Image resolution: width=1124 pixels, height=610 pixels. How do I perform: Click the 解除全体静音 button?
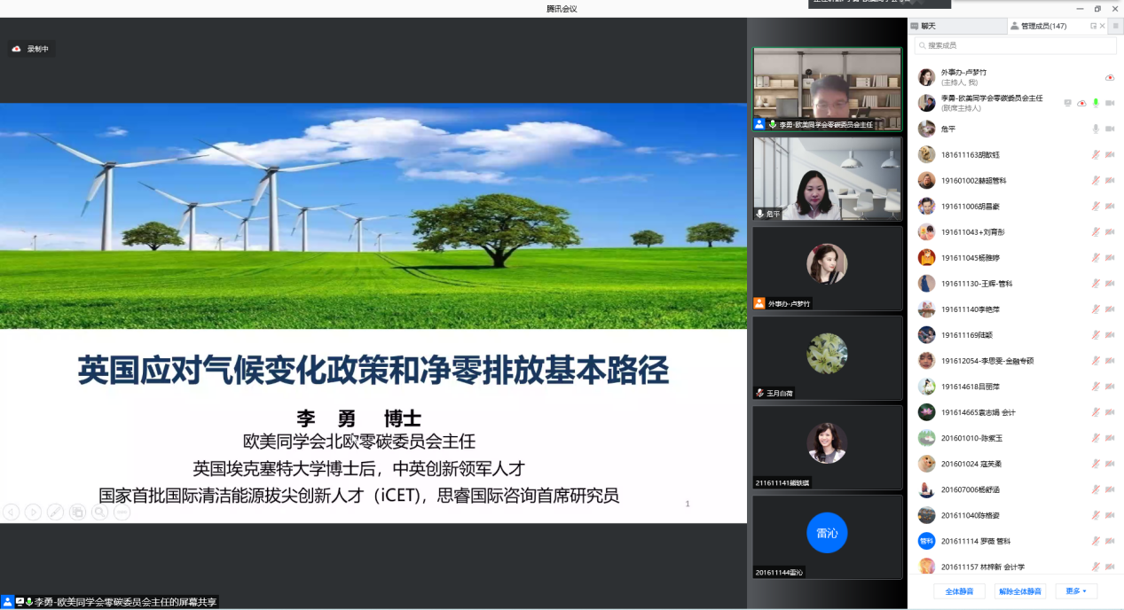pyautogui.click(x=1019, y=591)
